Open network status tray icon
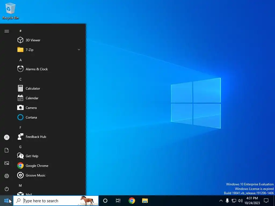 click(x=234, y=201)
